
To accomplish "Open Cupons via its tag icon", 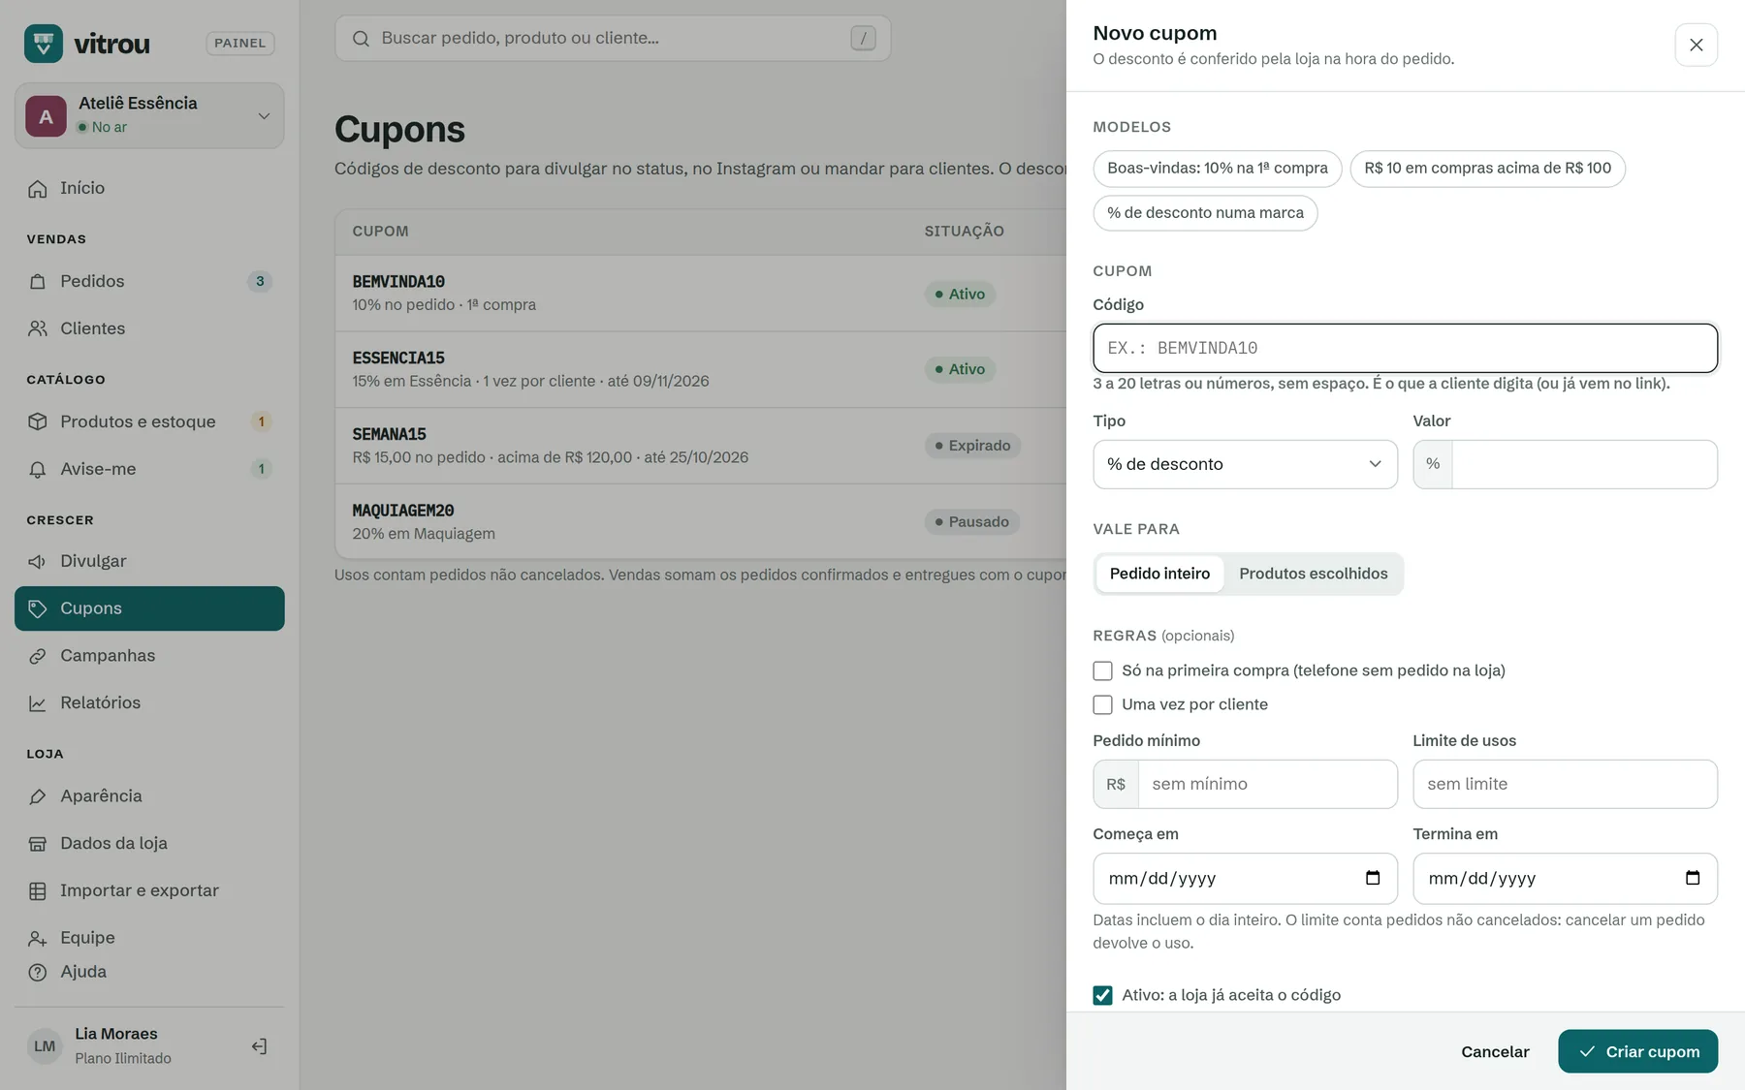I will click(38, 608).
